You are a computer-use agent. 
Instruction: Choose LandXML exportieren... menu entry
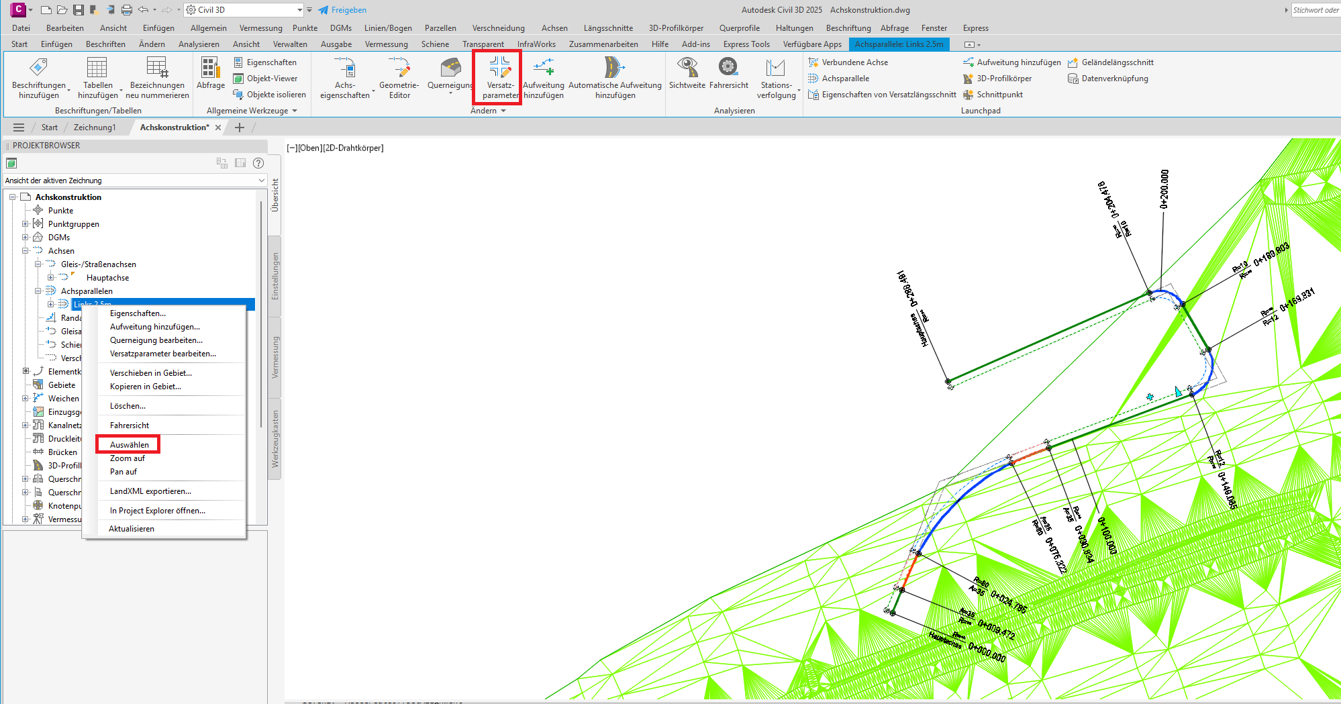[x=150, y=491]
